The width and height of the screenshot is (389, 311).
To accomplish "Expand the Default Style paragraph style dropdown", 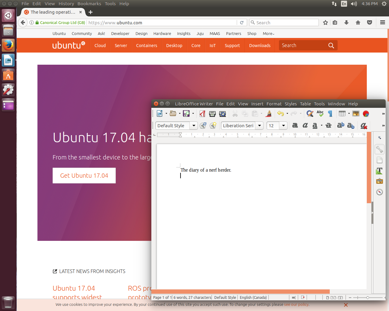I will pyautogui.click(x=194, y=126).
